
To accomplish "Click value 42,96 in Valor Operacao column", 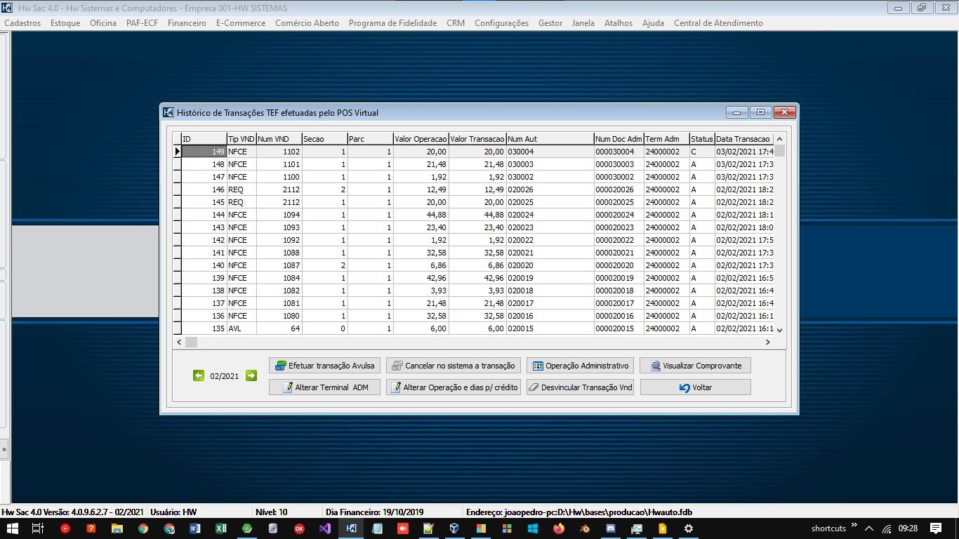I will coord(421,278).
